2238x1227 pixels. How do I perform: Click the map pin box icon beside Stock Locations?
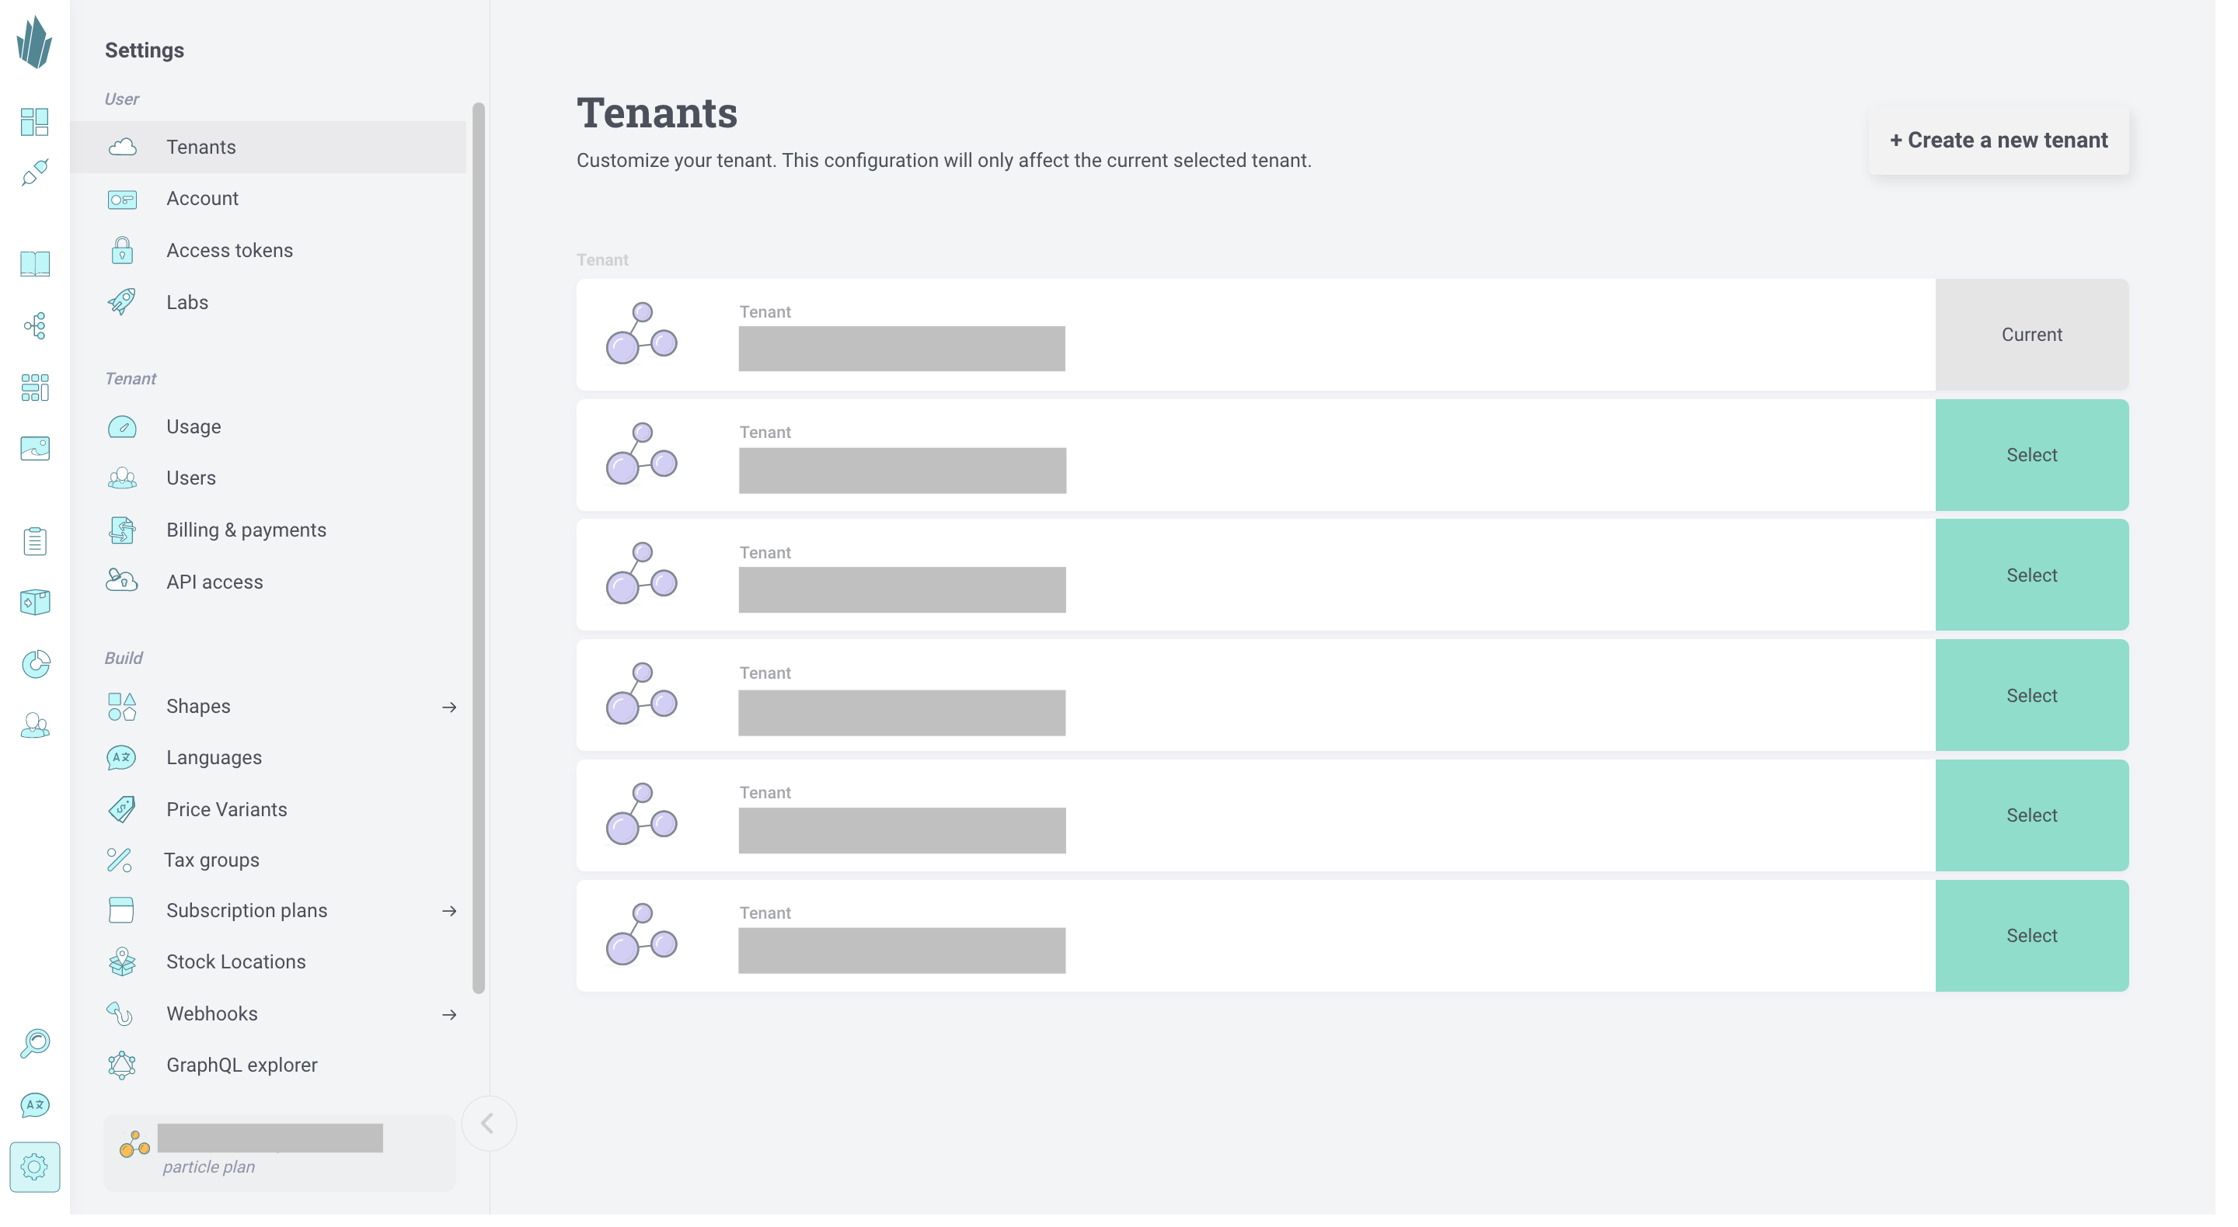(x=122, y=961)
